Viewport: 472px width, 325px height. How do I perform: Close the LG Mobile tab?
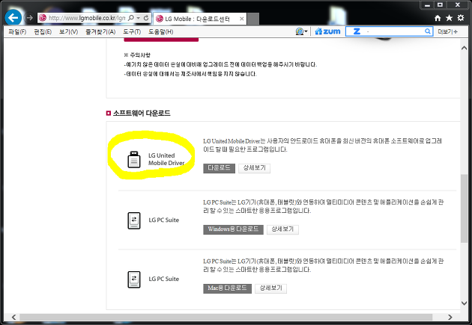click(x=241, y=19)
